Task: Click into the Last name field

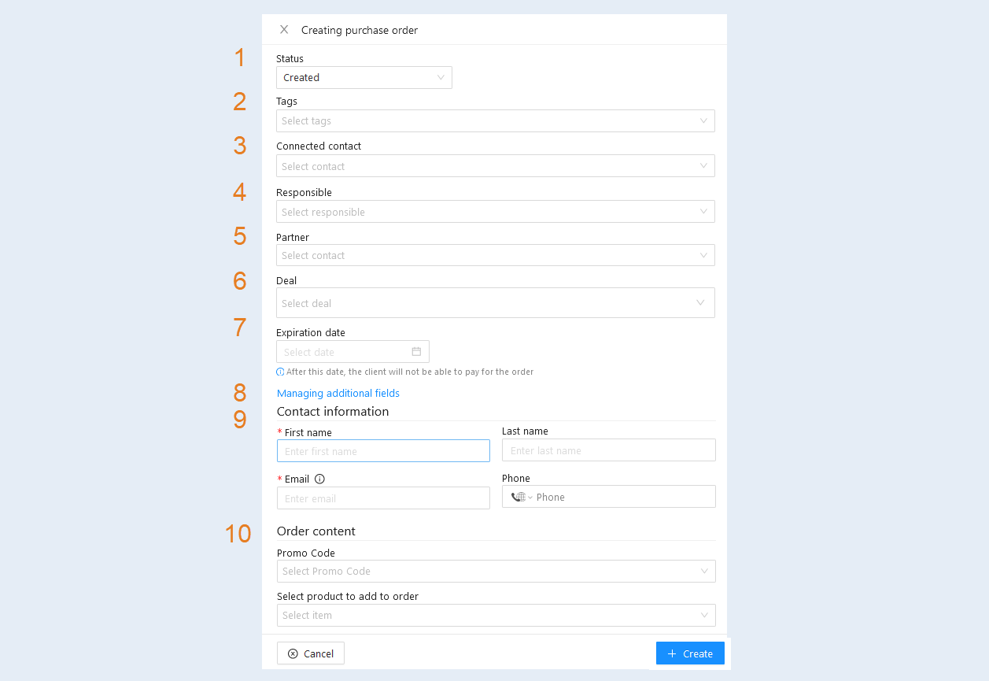Action: click(x=609, y=450)
